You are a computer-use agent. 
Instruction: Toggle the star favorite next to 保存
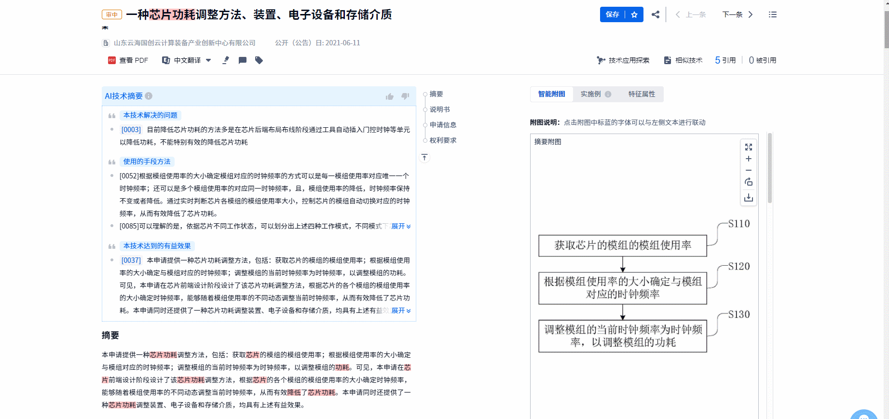pyautogui.click(x=634, y=14)
